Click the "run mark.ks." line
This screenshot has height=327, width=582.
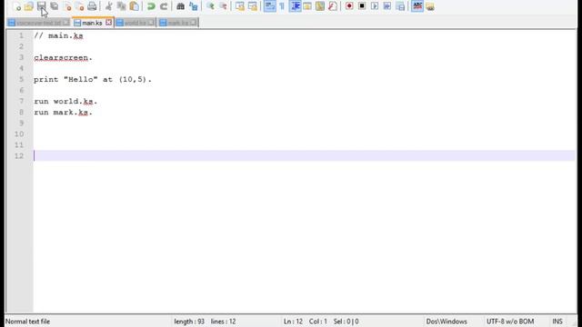point(63,112)
